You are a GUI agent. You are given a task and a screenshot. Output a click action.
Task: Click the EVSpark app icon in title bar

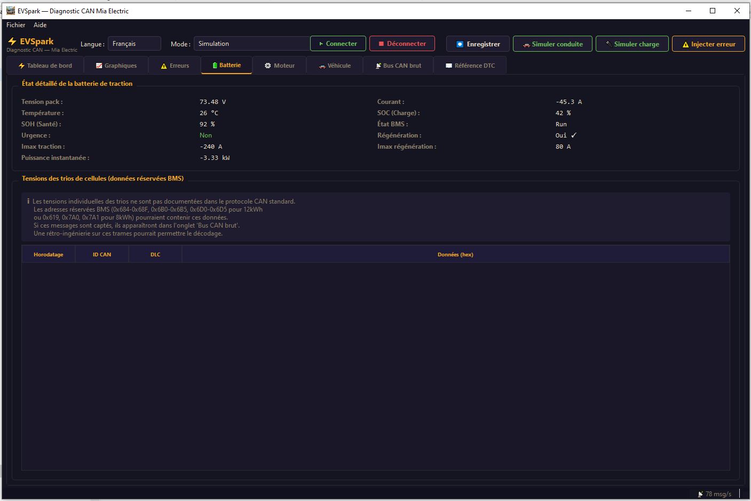click(x=10, y=11)
